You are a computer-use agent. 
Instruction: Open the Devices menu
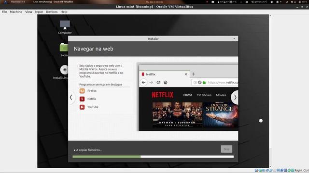52,12
